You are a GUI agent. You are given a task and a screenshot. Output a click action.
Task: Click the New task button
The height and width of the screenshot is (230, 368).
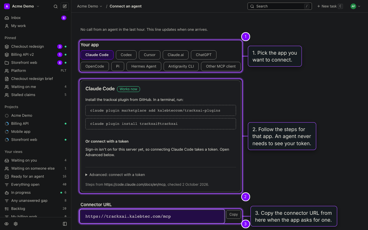[x=330, y=6]
